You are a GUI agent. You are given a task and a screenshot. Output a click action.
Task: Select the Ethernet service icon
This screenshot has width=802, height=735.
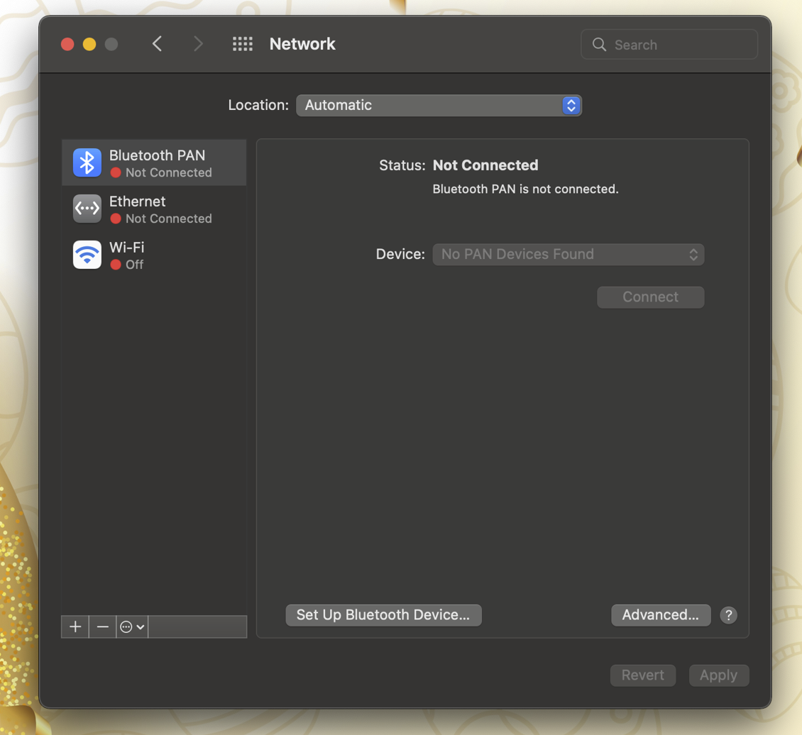pos(87,209)
